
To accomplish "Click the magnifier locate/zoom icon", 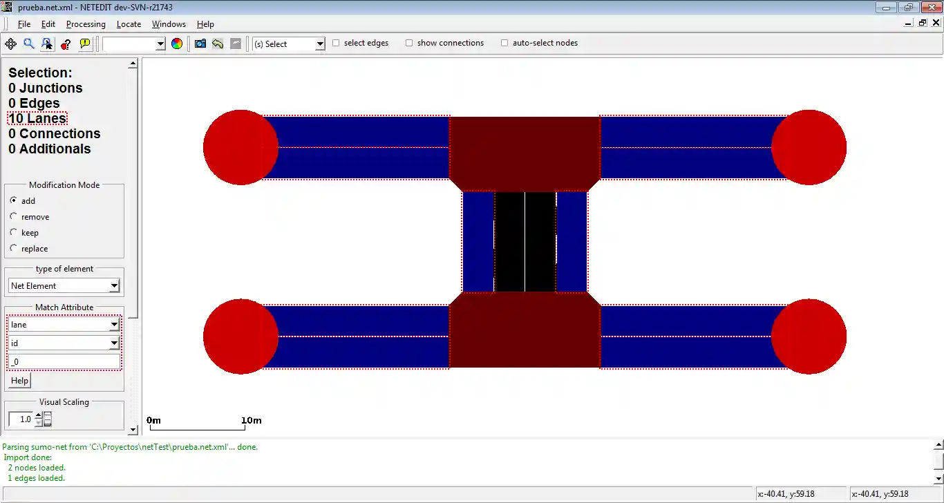I will (x=29, y=44).
